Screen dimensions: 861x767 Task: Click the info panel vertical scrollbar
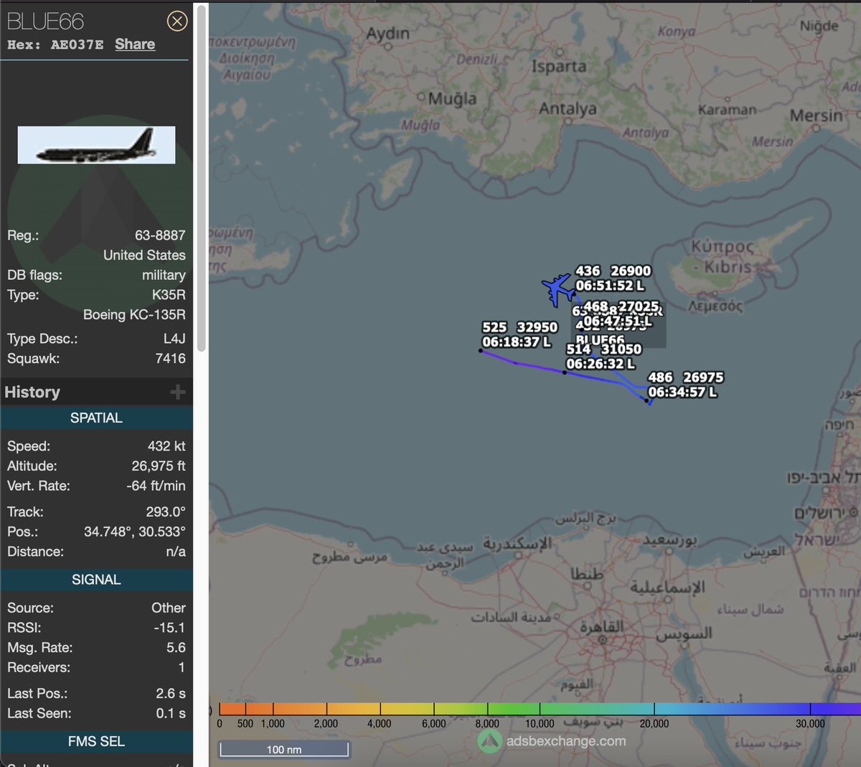point(202,179)
